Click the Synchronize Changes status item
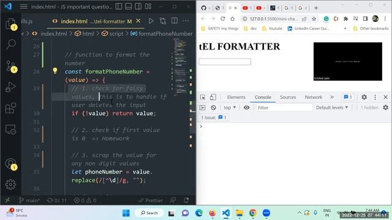392x220 pixels. (x=57, y=200)
